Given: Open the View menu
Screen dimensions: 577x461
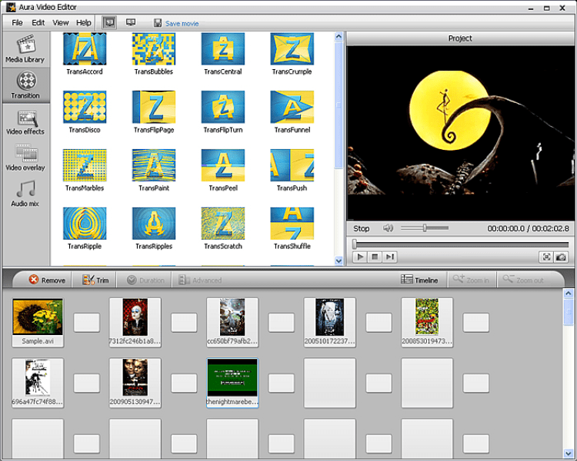Looking at the screenshot, I should 61,23.
